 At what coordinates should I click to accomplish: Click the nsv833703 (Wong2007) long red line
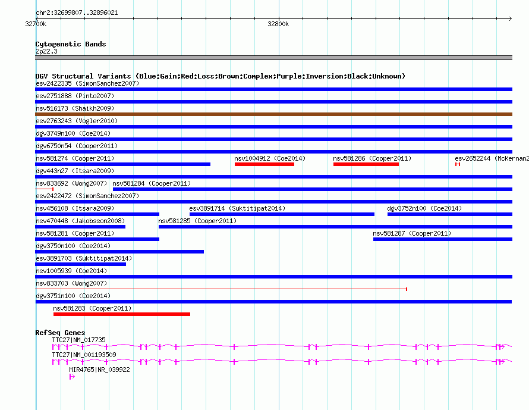click(221, 289)
